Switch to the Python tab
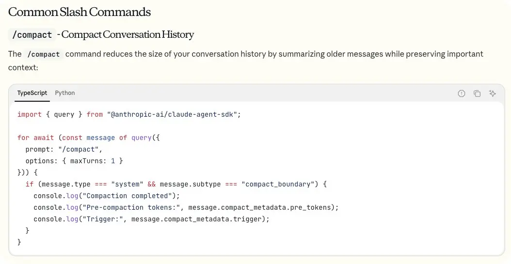The width and height of the screenshot is (511, 264). click(65, 93)
